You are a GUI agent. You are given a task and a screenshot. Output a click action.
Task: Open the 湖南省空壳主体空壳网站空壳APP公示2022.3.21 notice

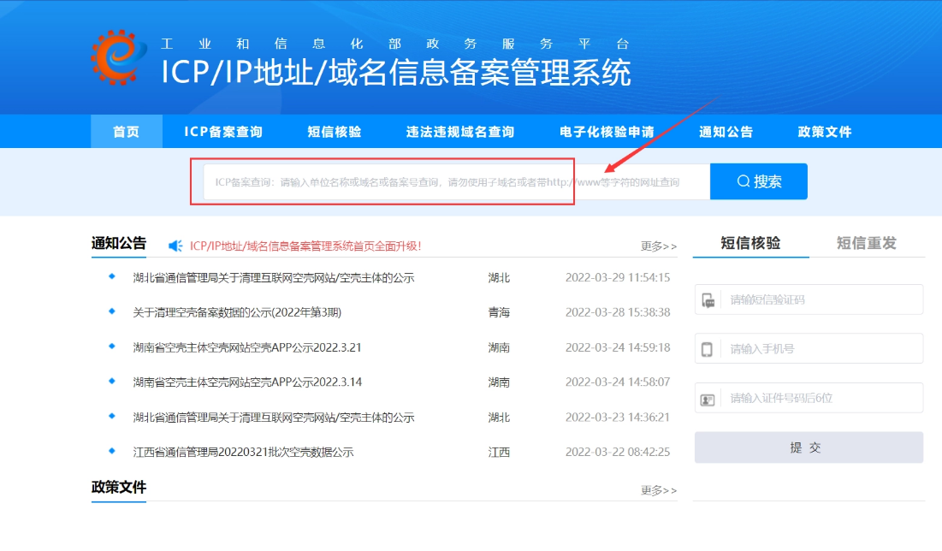247,347
